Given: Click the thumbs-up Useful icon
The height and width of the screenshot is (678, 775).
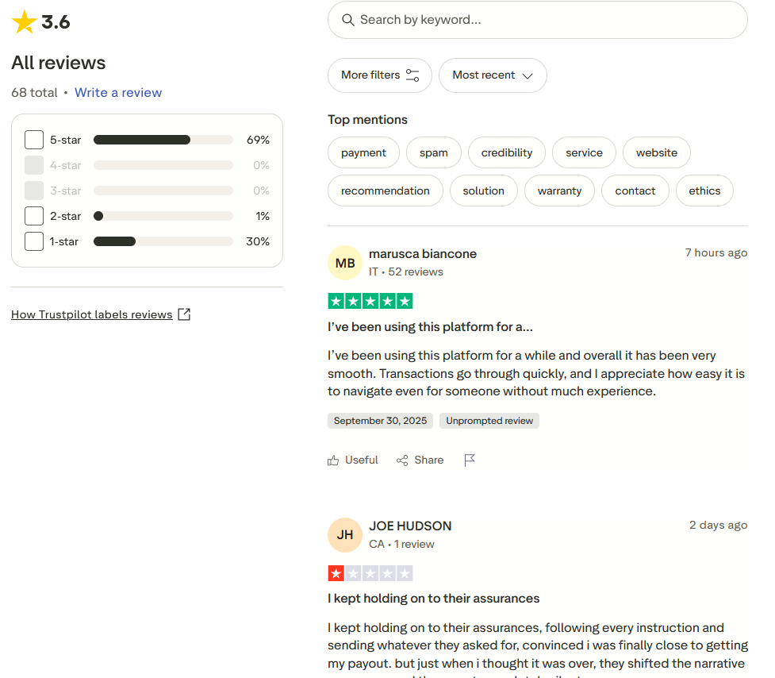Looking at the screenshot, I should 333,460.
